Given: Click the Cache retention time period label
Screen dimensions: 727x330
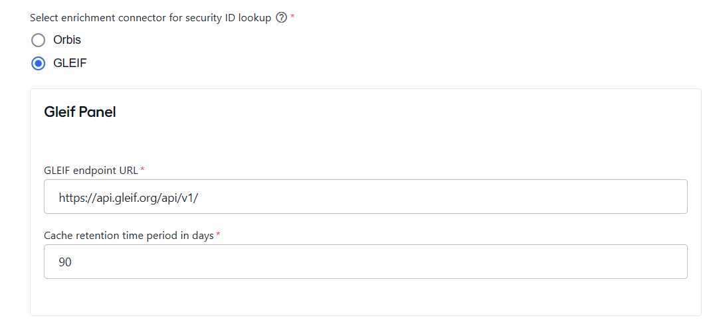Looking at the screenshot, I should coord(129,236).
